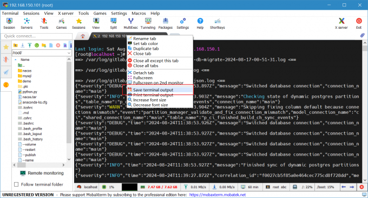This screenshot has height=198, width=368.
Task: Click the 7.47 GB / 7.62 GB memory indicator
Action: (160, 187)
